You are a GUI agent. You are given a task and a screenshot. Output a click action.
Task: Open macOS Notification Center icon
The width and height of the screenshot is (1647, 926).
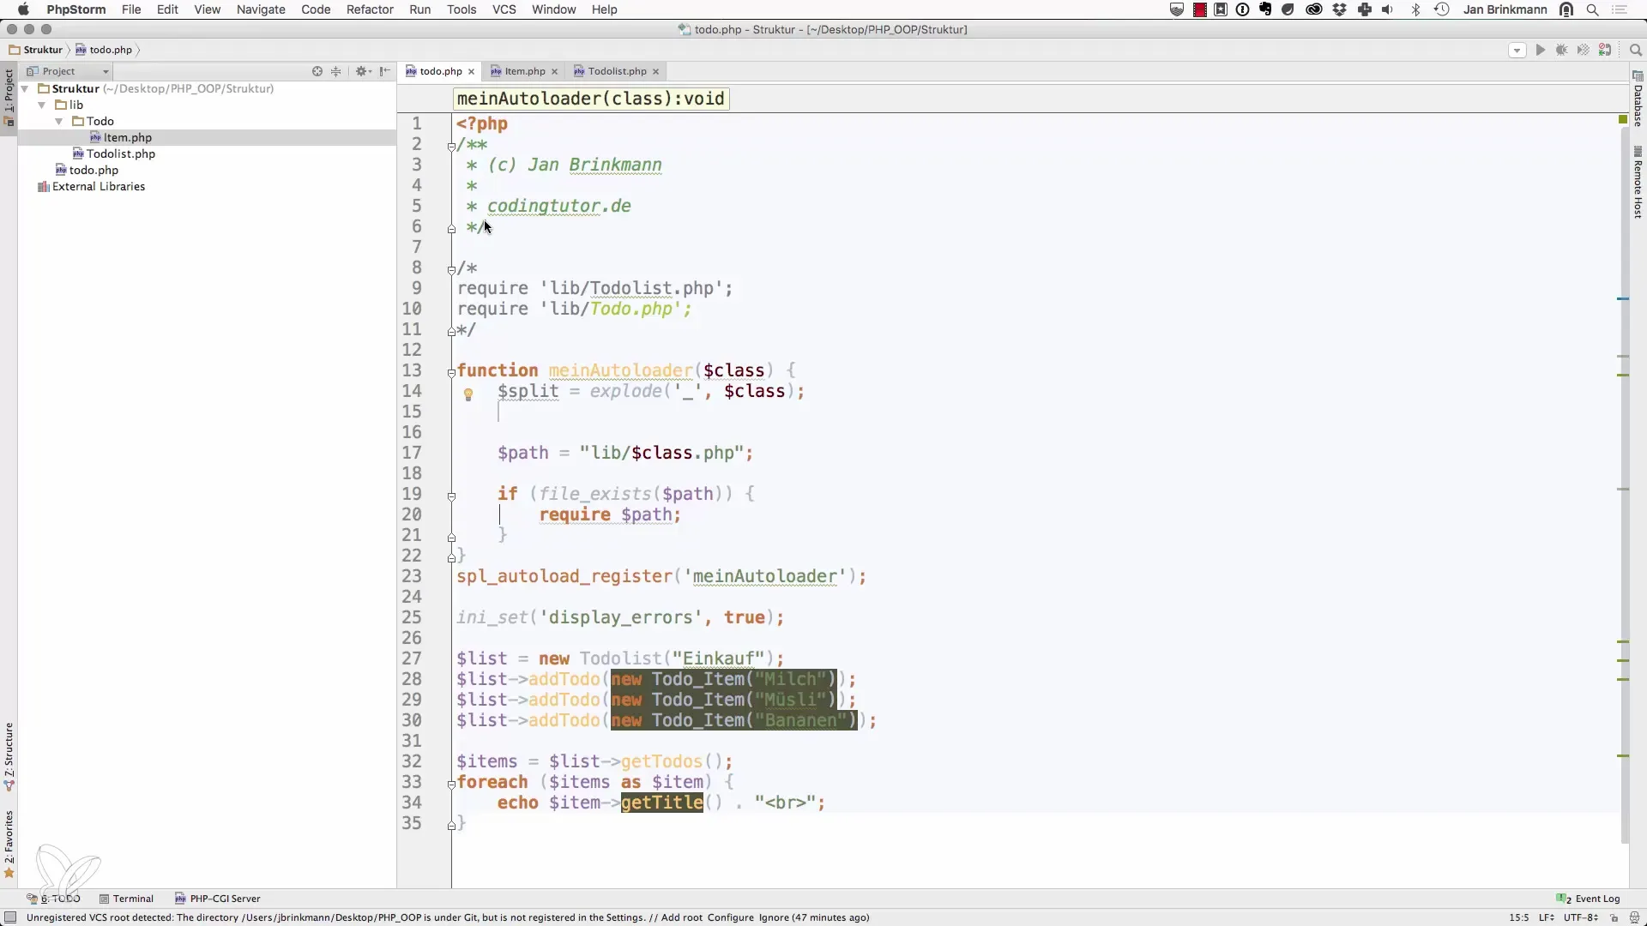click(1620, 9)
